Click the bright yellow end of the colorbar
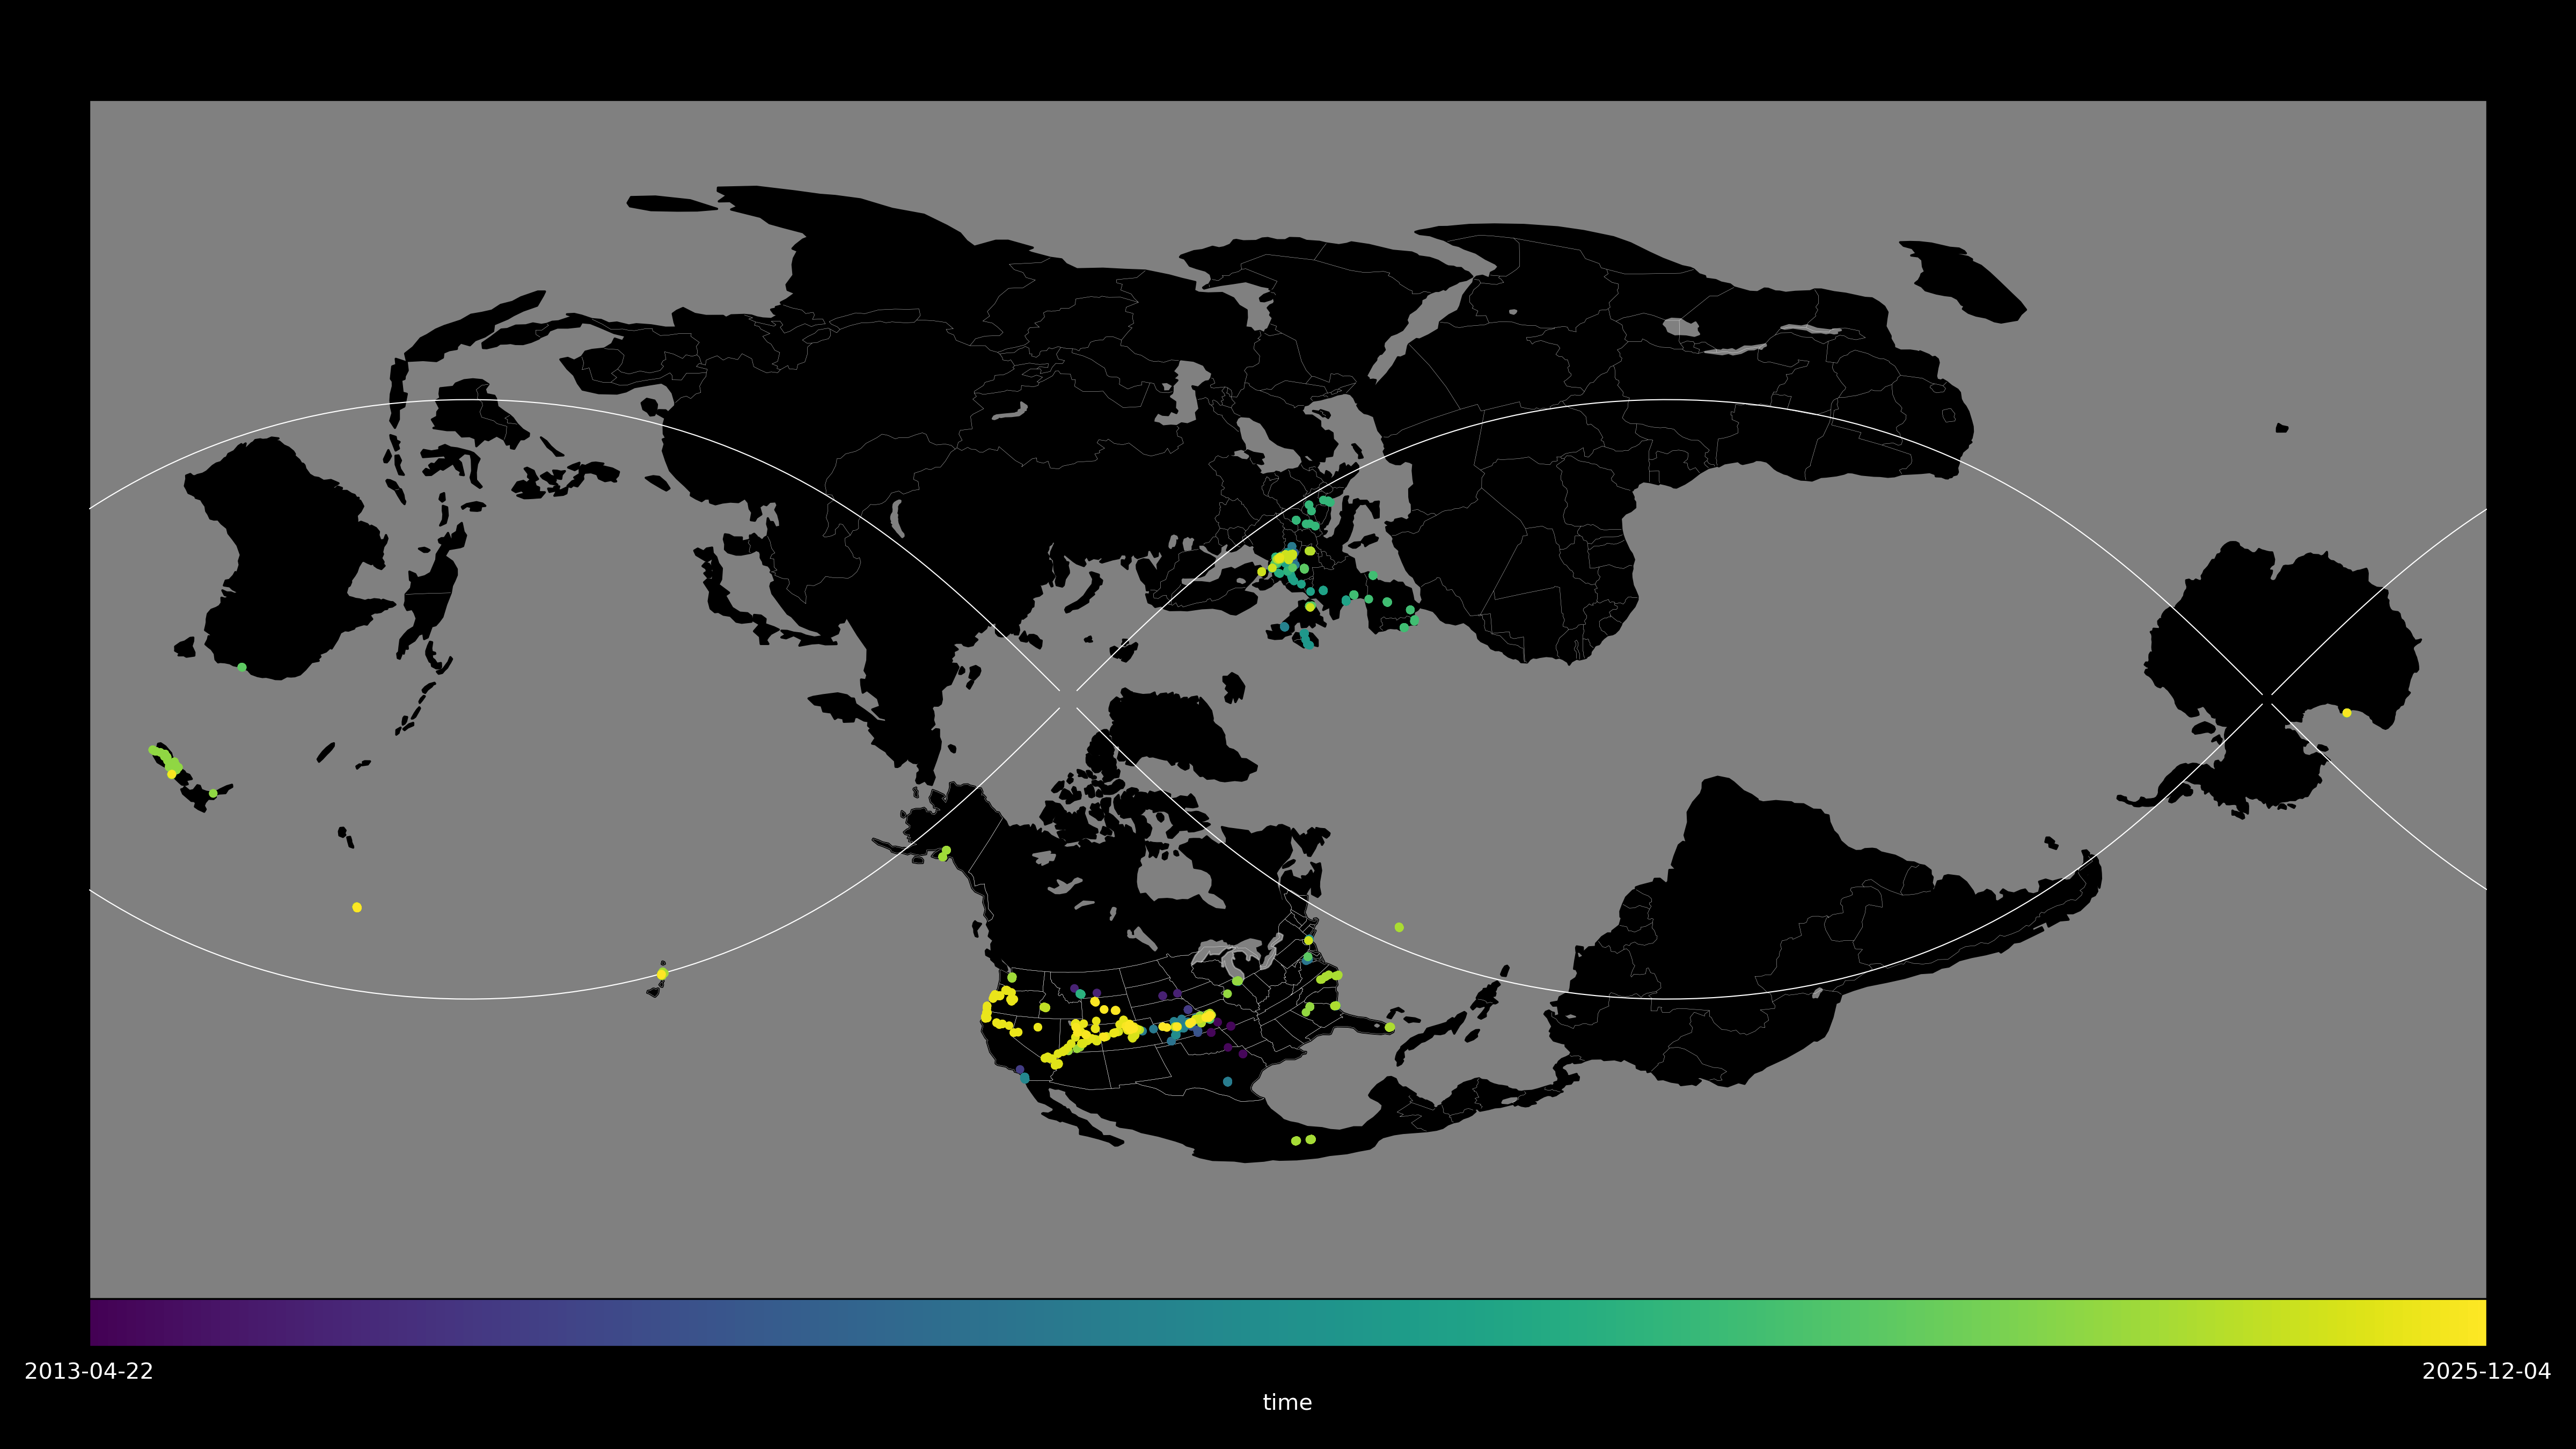The image size is (2576, 1449). [x=2478, y=1322]
